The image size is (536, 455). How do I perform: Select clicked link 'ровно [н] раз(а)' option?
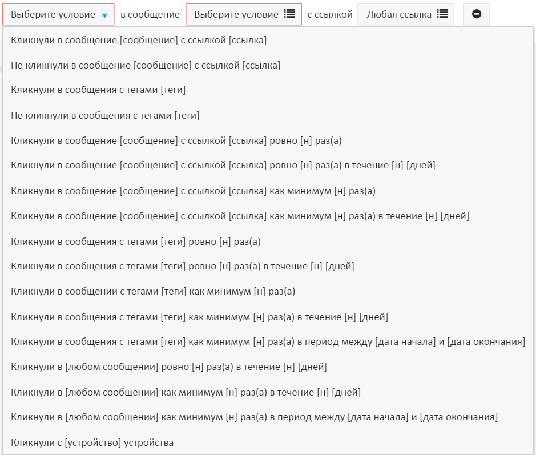(x=176, y=140)
